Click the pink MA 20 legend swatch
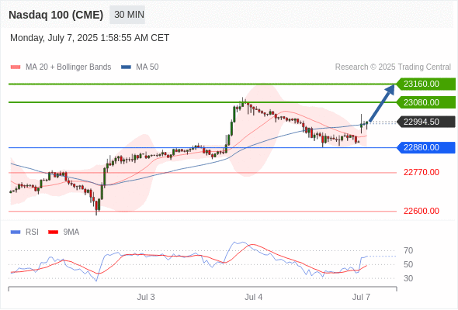Image resolution: width=458 pixels, height=310 pixels. pos(16,67)
